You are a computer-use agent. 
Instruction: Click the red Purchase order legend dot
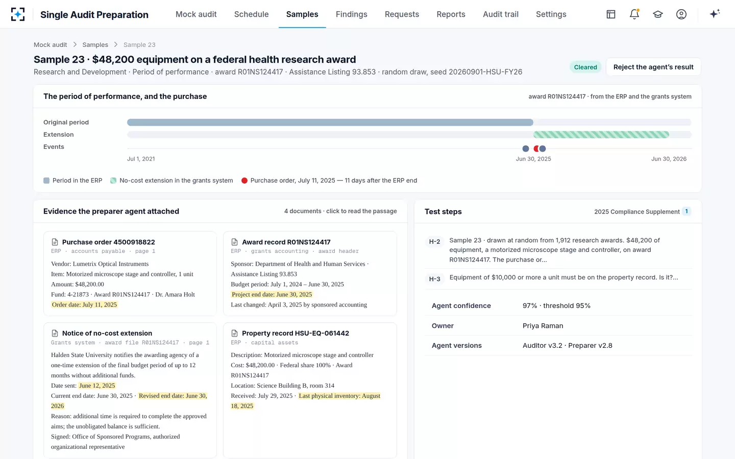pos(244,181)
